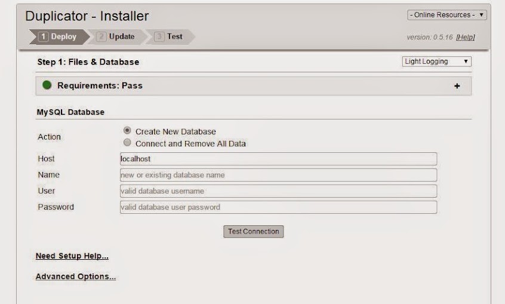Click the Step 1: Files & Database heading
This screenshot has height=304, width=505.
click(88, 62)
